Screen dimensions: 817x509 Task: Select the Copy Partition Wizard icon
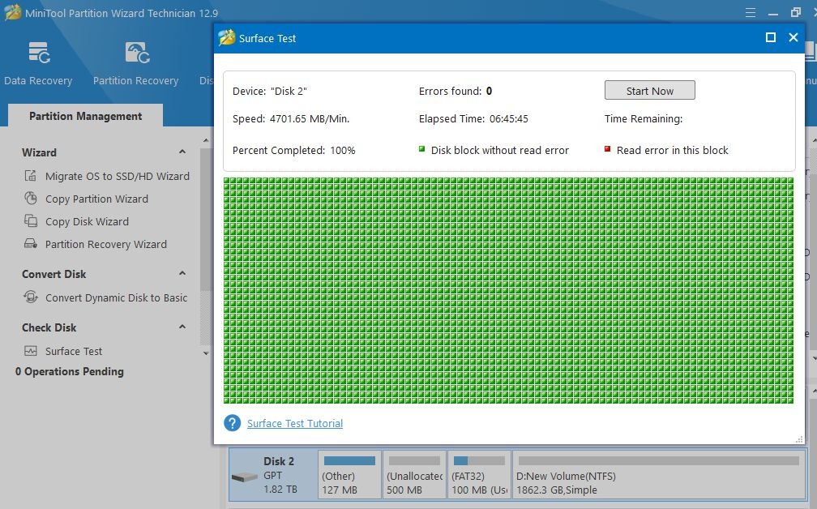[x=31, y=199]
